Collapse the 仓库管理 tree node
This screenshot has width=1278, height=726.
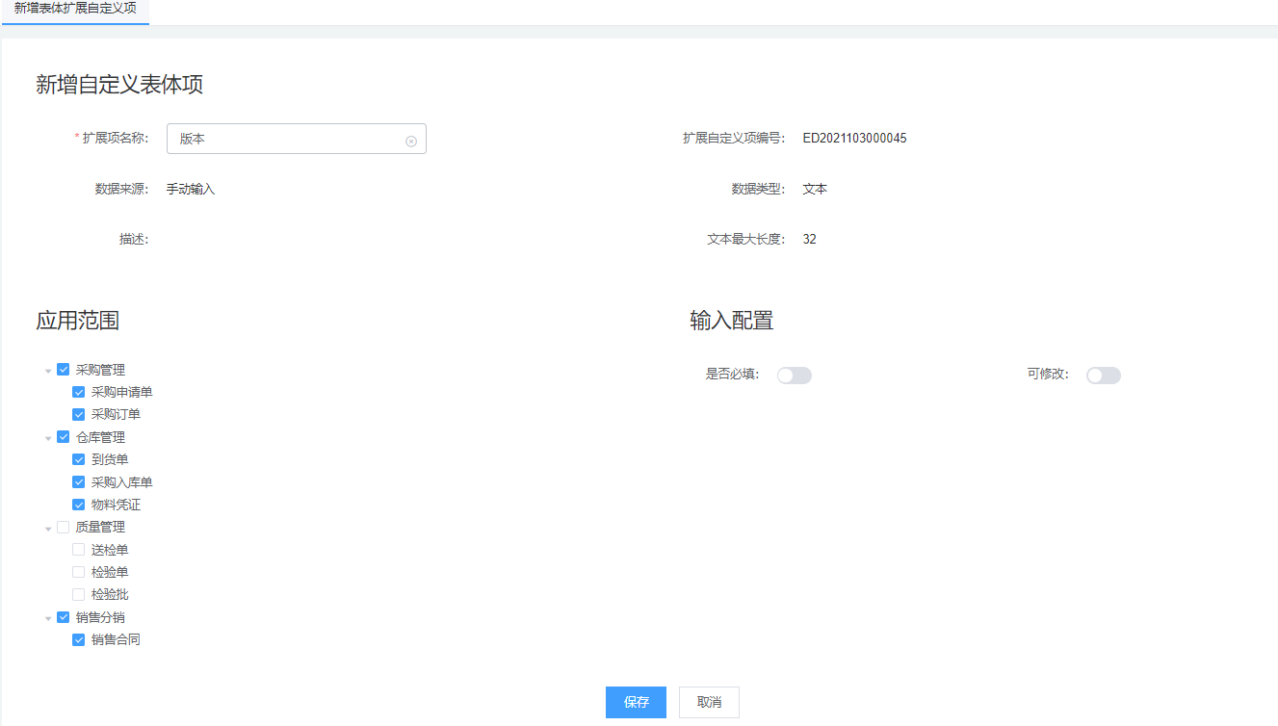(x=48, y=438)
